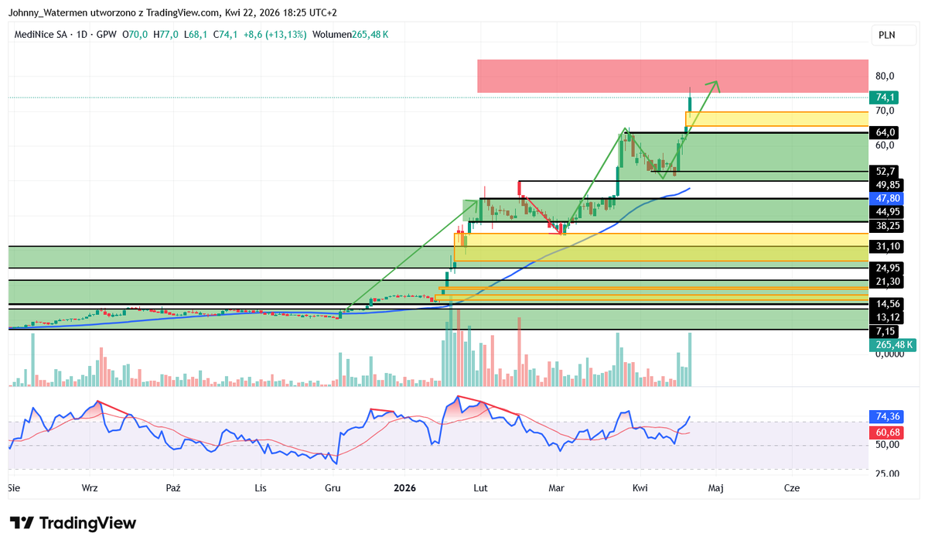Click the 64,0 horizontal level label
The image size is (928, 547).
pos(885,132)
